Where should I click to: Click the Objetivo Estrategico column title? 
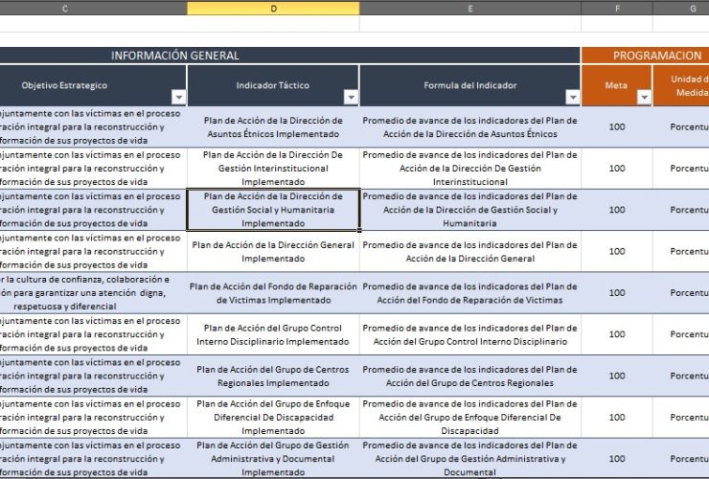point(64,85)
